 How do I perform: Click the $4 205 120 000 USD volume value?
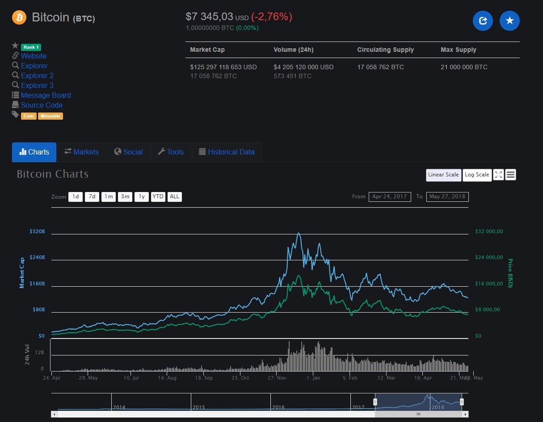point(303,67)
